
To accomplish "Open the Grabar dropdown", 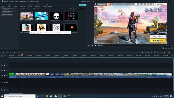I will pos(36,9).
